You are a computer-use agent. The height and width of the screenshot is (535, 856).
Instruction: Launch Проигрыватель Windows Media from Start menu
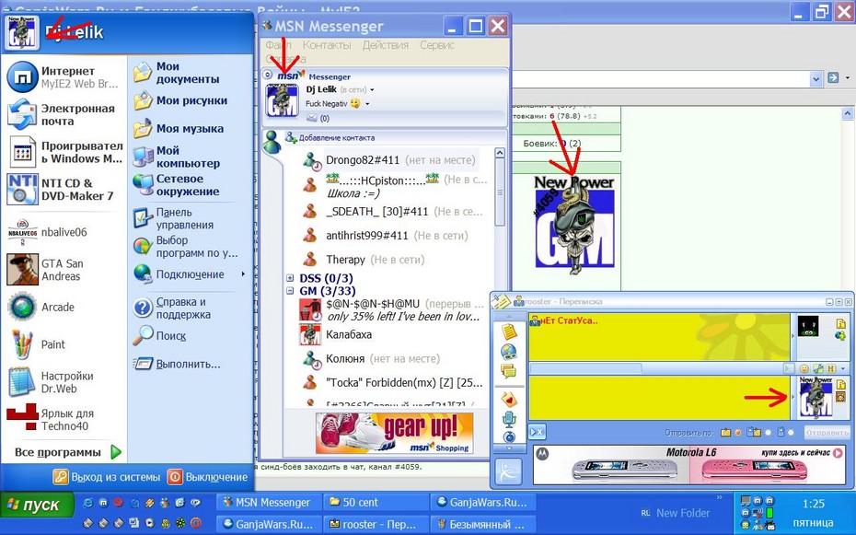[x=64, y=152]
